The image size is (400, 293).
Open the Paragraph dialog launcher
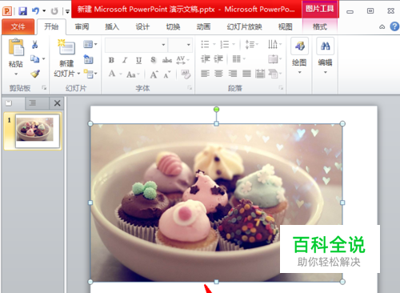pyautogui.click(x=281, y=87)
